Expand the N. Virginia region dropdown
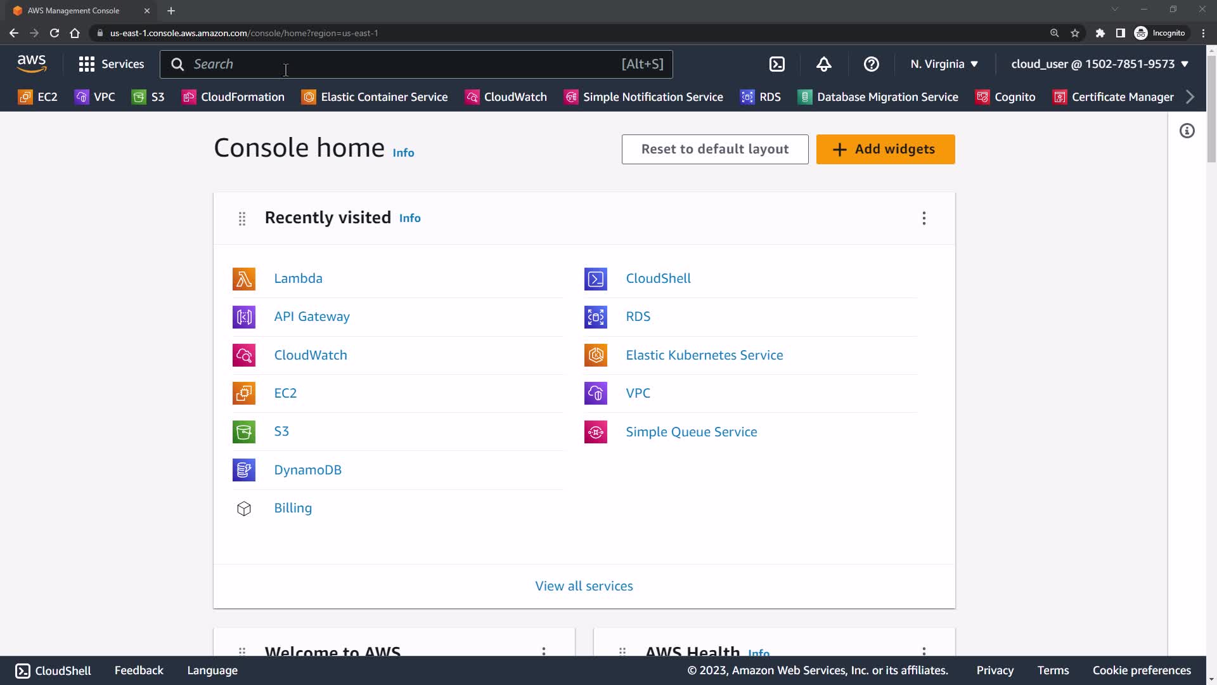 tap(944, 64)
